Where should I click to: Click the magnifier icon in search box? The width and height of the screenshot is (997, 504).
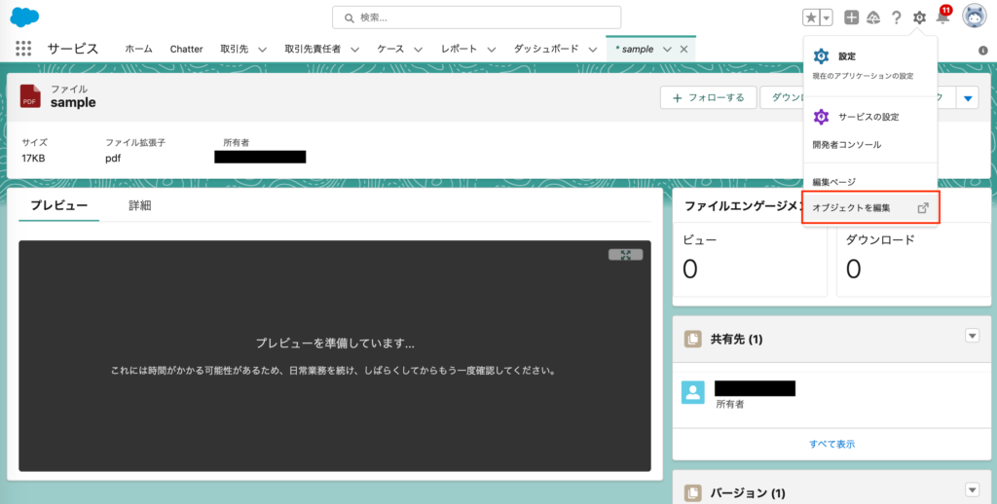[350, 18]
